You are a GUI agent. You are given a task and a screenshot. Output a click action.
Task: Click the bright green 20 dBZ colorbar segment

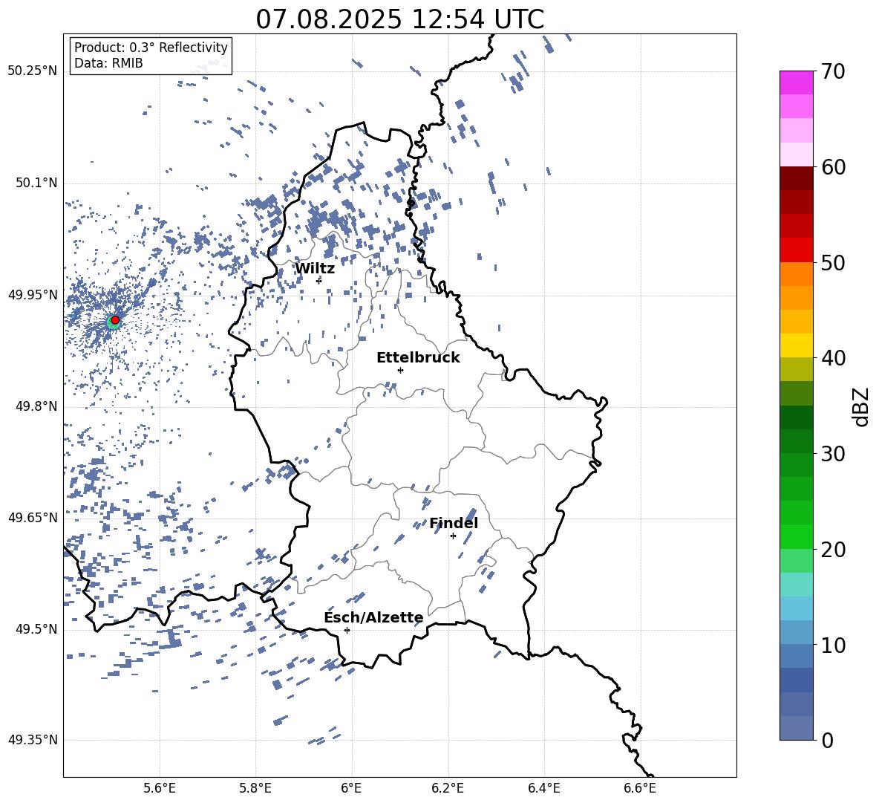click(x=797, y=536)
